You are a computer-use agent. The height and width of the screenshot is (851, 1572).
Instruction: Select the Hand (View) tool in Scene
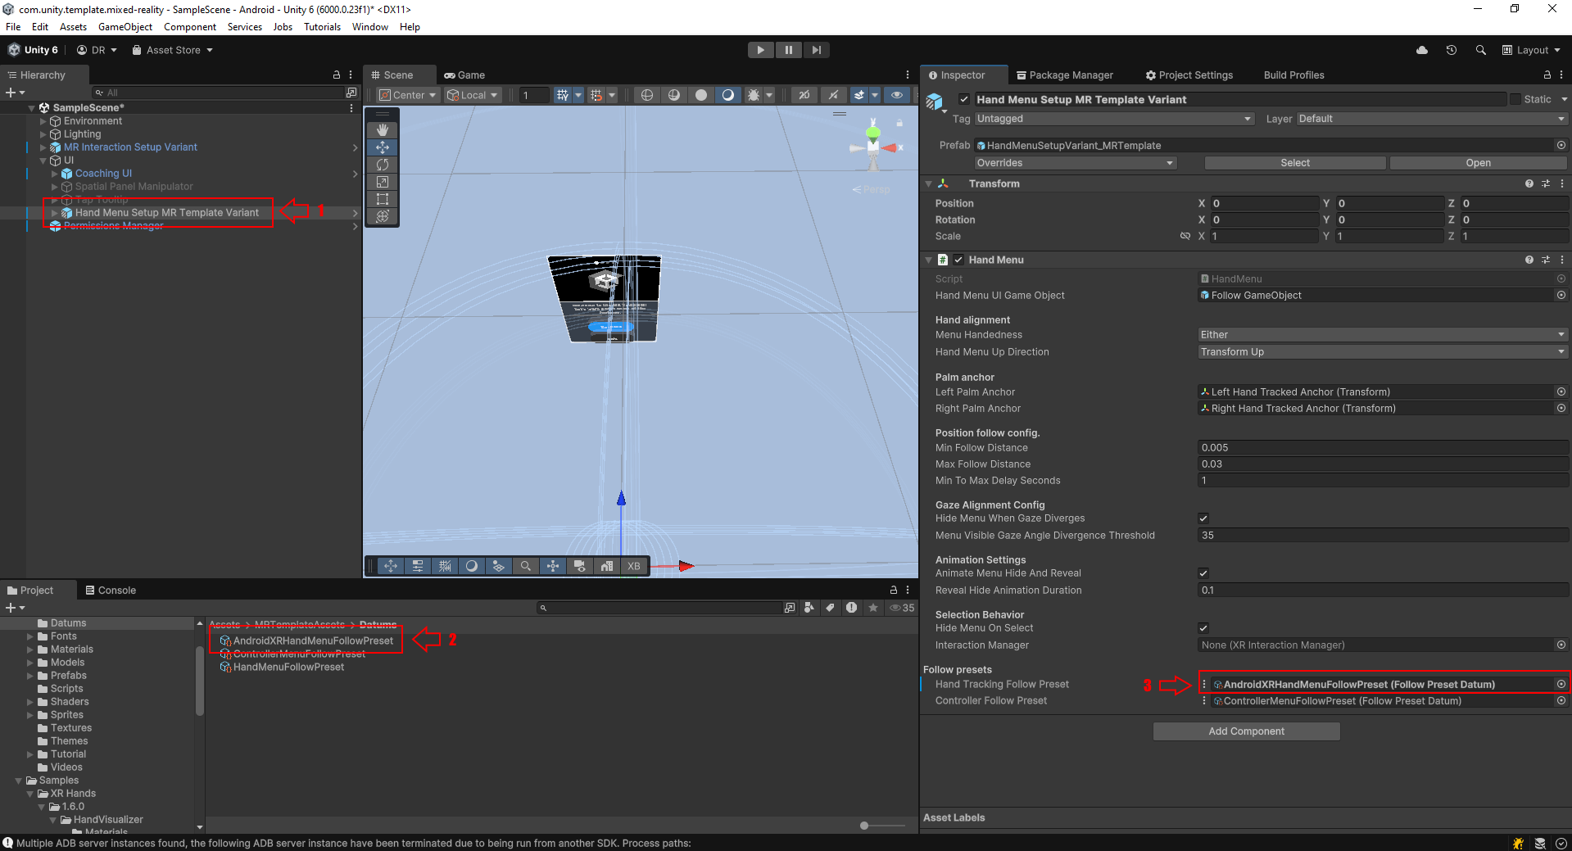382,130
